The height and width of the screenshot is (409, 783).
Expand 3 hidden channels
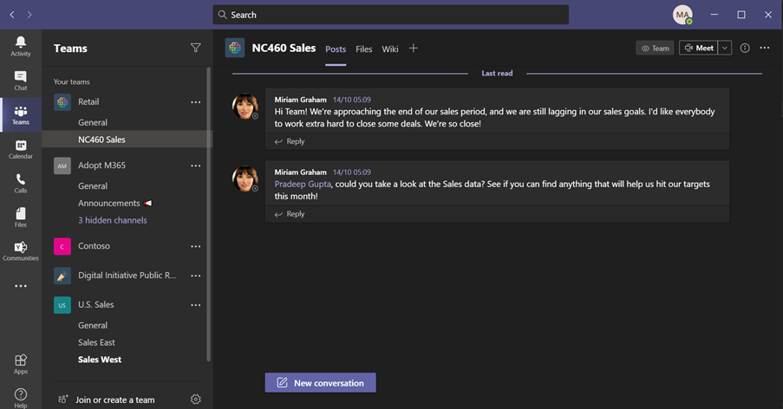(113, 220)
